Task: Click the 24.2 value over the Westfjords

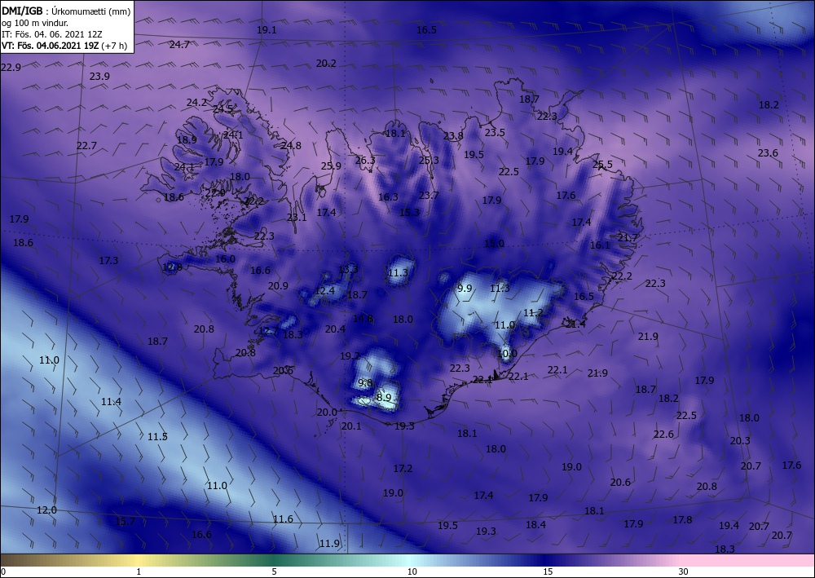Action: click(196, 103)
